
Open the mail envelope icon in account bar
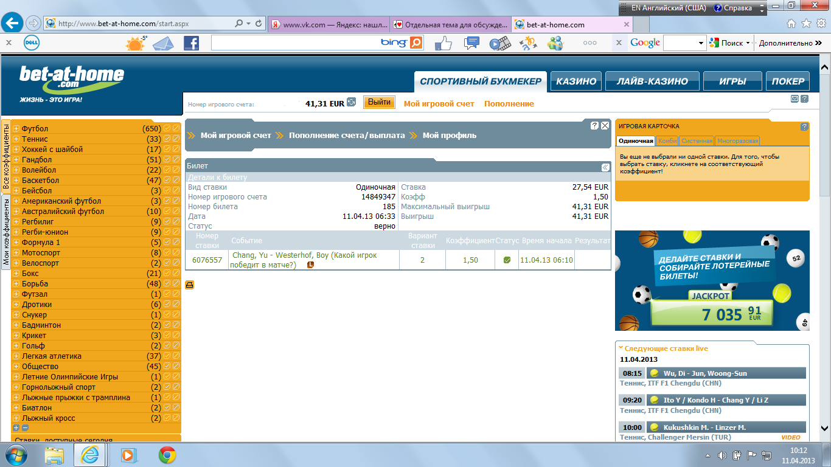(x=794, y=99)
